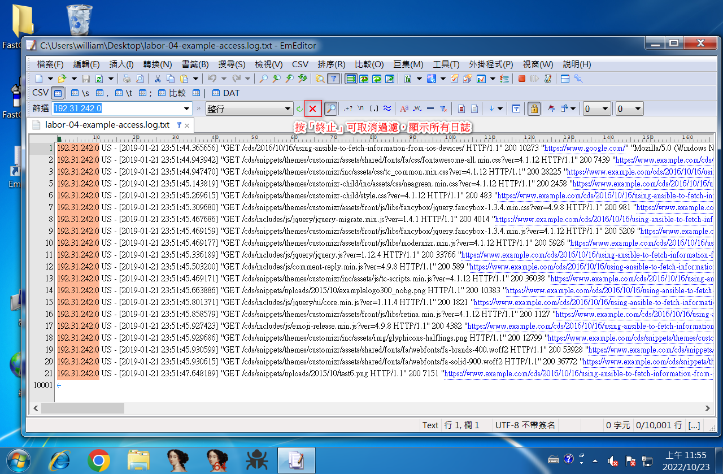The height and width of the screenshot is (474, 723).
Task: Undo the last action
Action: coord(212,79)
